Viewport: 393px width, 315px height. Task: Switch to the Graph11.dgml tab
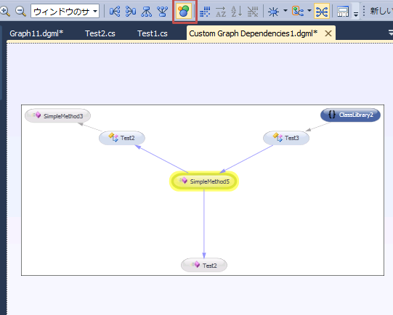click(x=36, y=33)
